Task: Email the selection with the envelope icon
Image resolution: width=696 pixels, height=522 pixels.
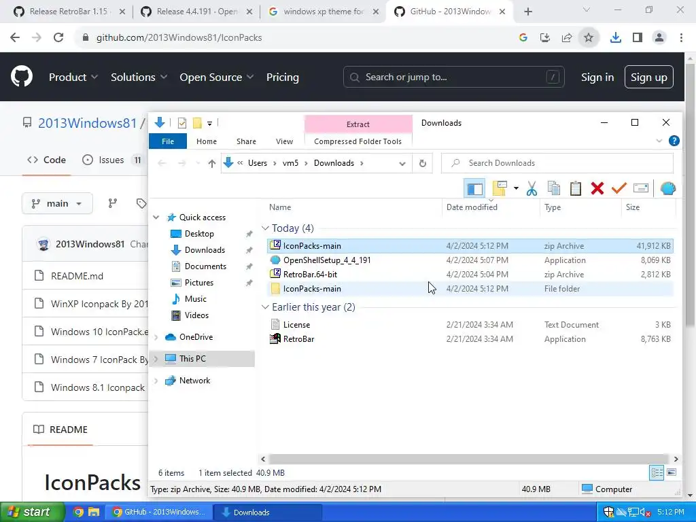Action: click(640, 189)
